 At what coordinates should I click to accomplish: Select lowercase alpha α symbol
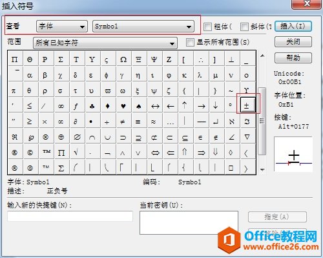coord(30,74)
